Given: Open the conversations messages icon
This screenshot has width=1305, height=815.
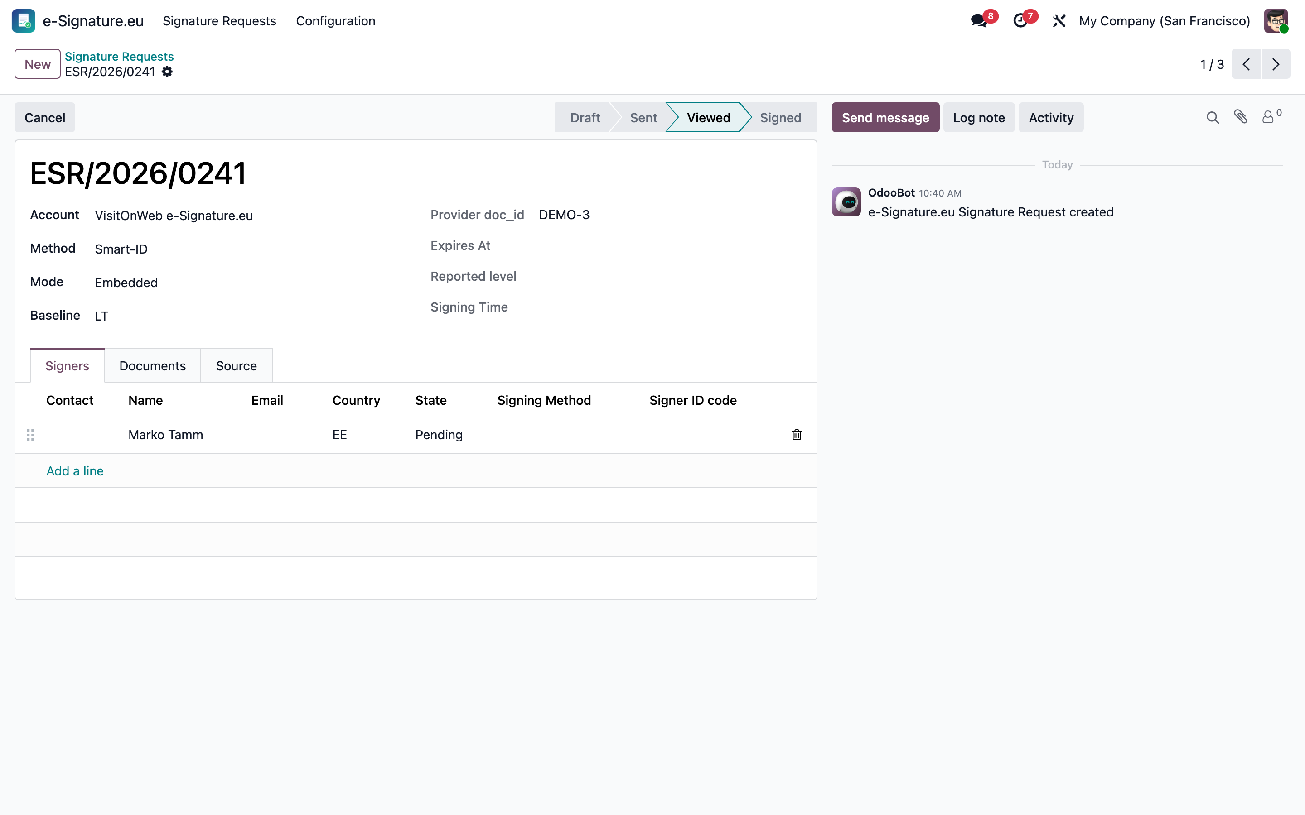Looking at the screenshot, I should click(979, 21).
